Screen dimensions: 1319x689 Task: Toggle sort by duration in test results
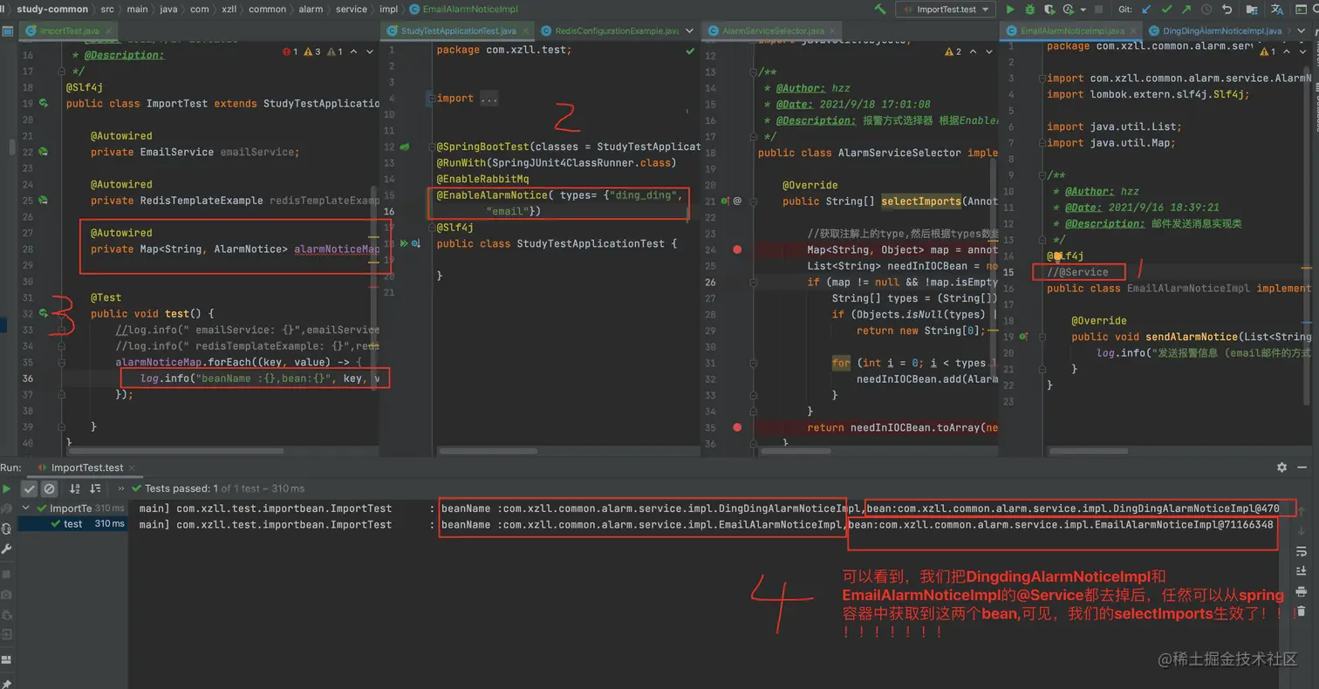click(x=95, y=489)
